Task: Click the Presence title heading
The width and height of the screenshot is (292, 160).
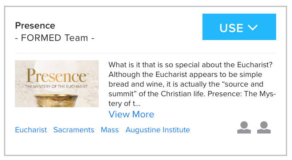Action: 35,25
